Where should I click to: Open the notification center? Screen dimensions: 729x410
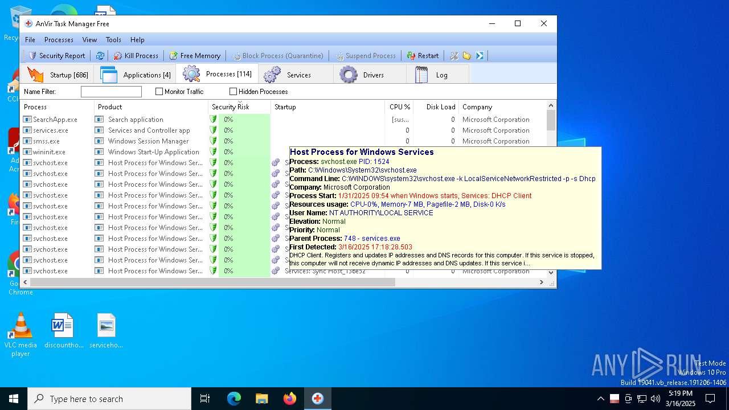[710, 399]
